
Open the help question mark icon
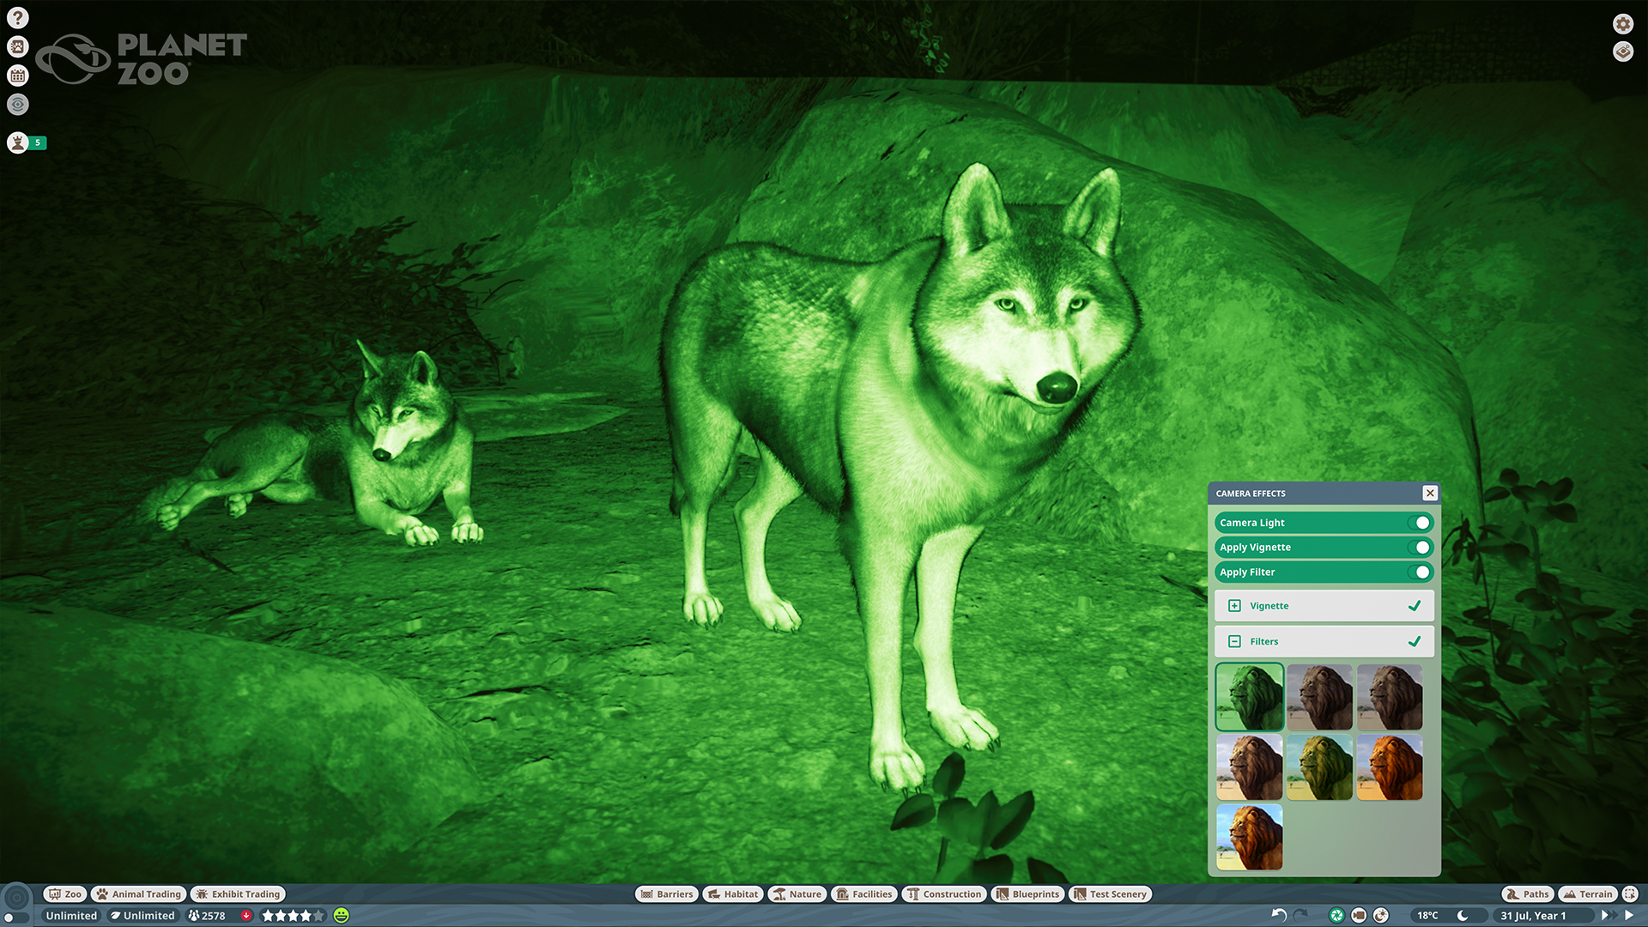click(x=18, y=18)
